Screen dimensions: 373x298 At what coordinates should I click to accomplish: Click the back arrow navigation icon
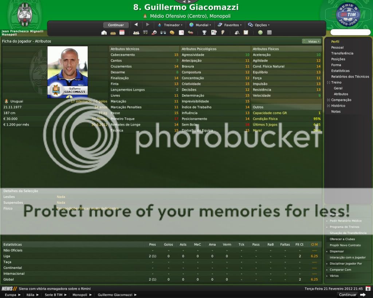(x=136, y=25)
